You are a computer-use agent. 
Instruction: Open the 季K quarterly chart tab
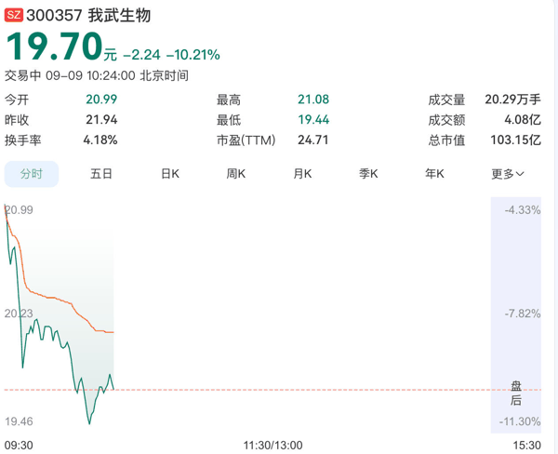pos(368,174)
